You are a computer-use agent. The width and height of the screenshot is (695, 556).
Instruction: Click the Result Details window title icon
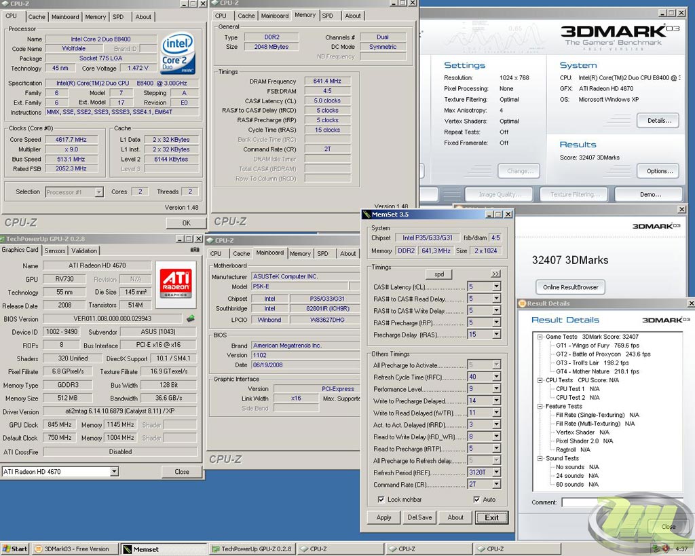pos(522,303)
